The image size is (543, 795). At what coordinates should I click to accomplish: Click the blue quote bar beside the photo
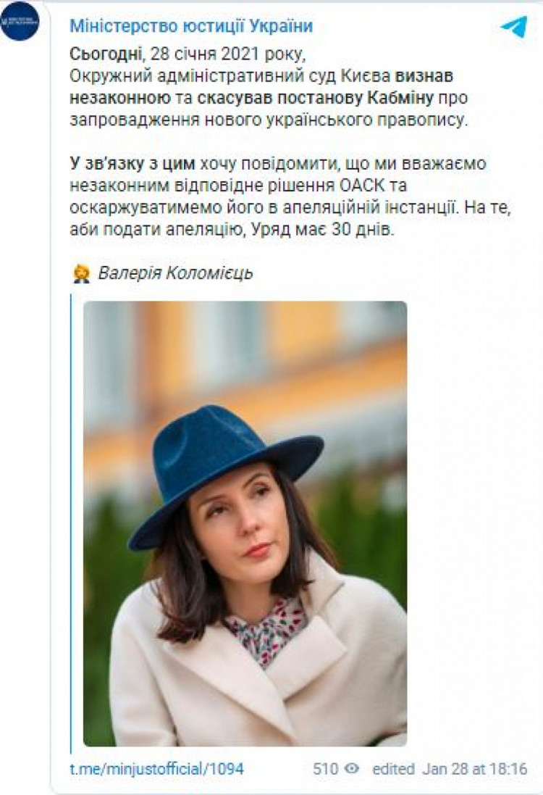click(71, 524)
